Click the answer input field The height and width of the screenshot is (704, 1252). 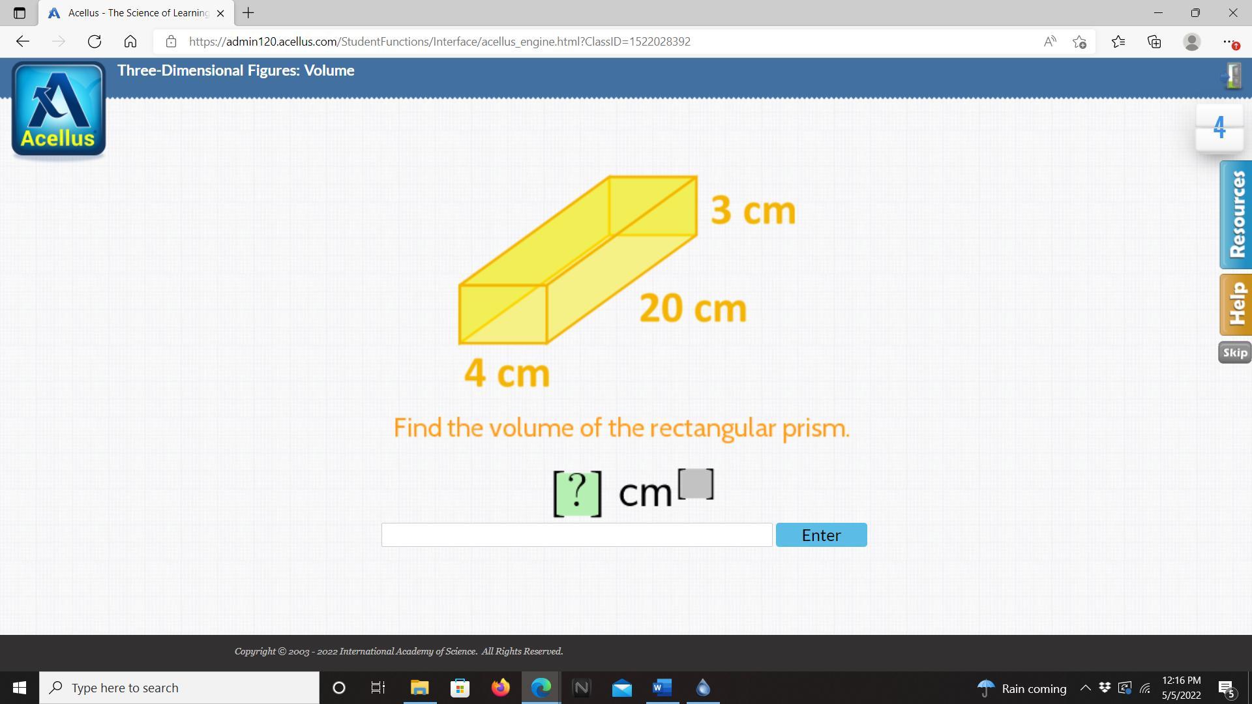[x=576, y=535]
